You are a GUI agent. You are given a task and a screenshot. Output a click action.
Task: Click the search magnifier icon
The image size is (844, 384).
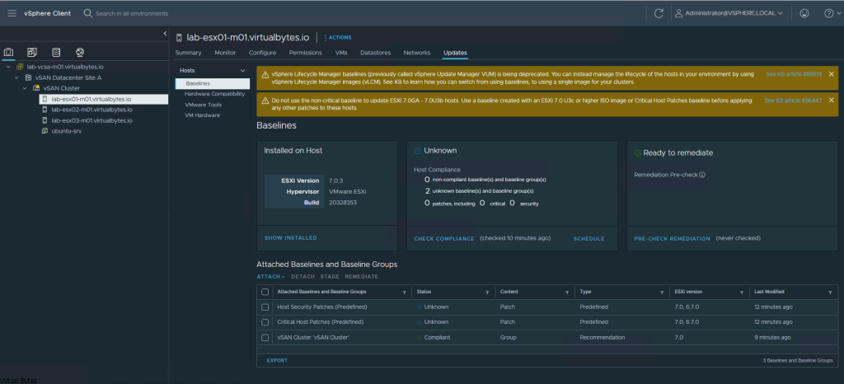point(88,13)
